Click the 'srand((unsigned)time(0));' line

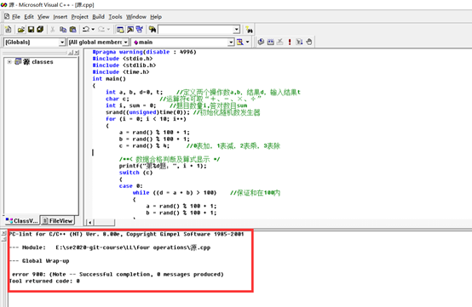(x=147, y=112)
